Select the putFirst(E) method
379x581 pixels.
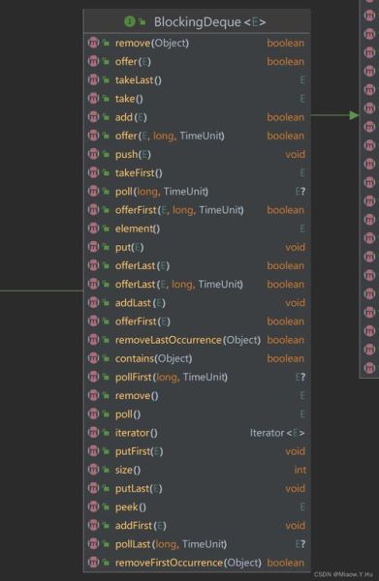click(x=139, y=451)
